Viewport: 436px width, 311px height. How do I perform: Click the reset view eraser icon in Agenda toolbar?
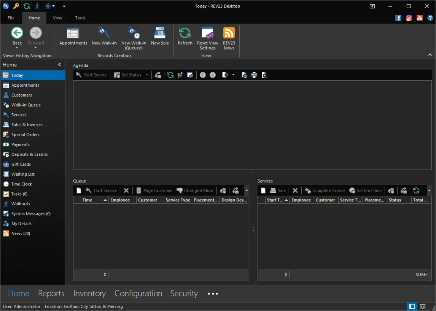click(190, 75)
